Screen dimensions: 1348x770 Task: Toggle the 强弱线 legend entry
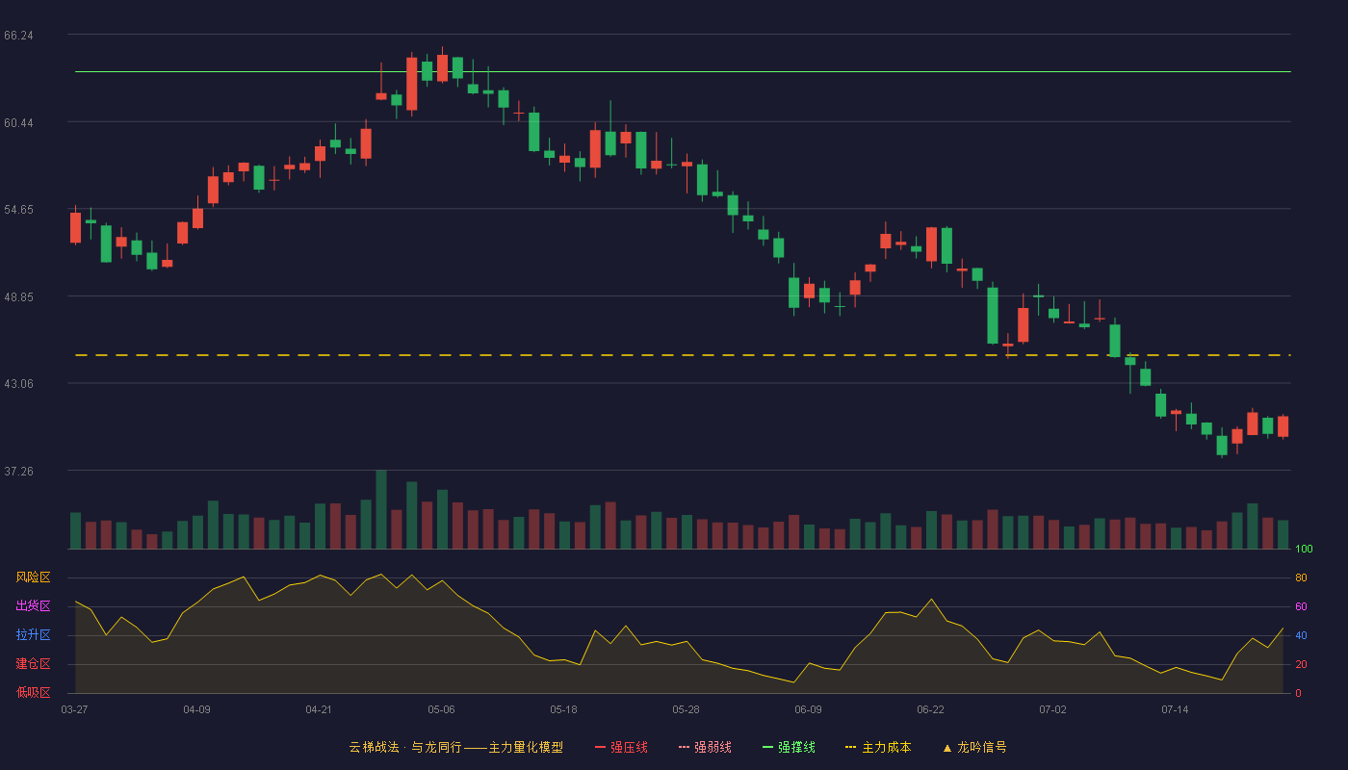coord(705,747)
